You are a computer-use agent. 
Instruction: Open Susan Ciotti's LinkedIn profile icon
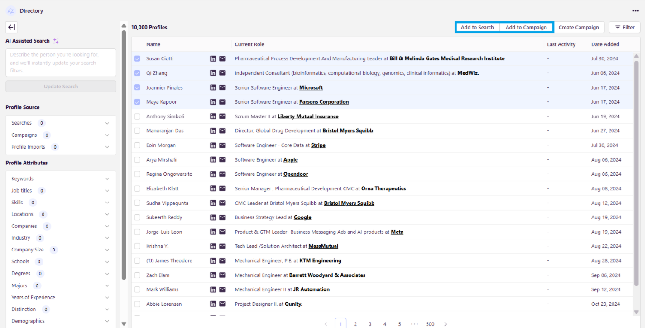[213, 58]
